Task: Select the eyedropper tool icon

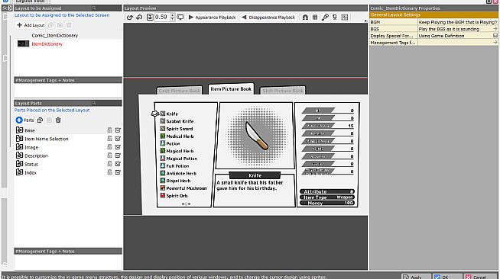Action: (325, 18)
